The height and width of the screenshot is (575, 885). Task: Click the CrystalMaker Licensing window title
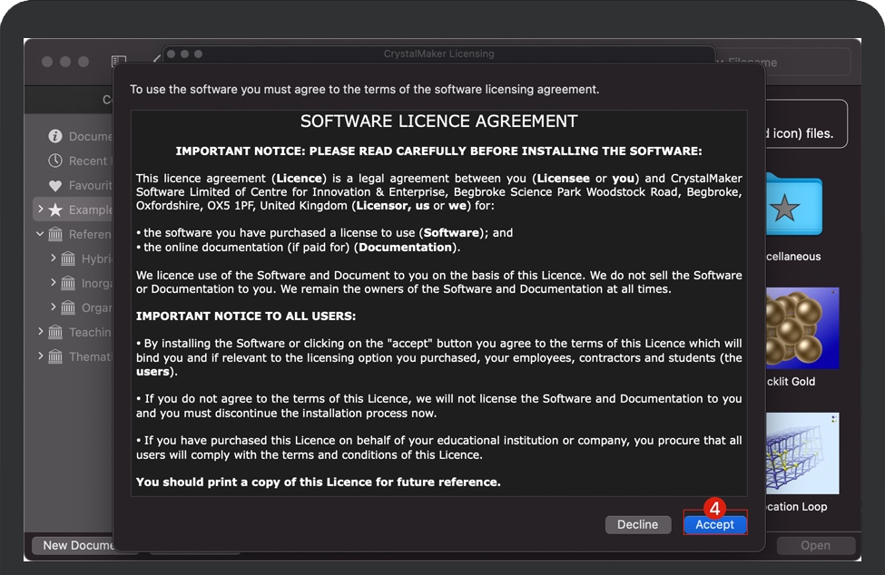click(x=439, y=54)
